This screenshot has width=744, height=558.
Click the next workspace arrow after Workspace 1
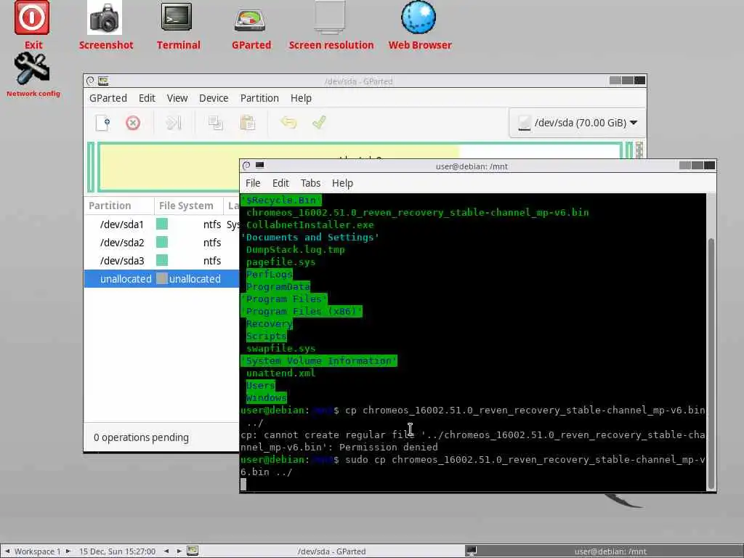click(x=68, y=551)
